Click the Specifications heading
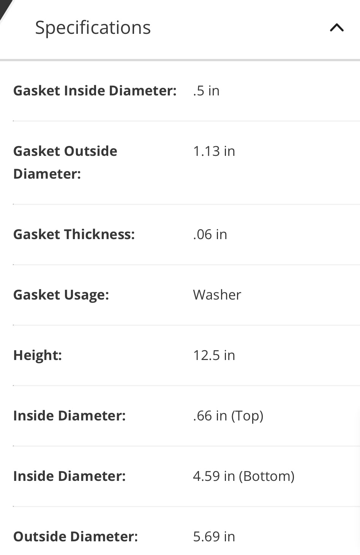The image size is (360, 555). [x=93, y=28]
